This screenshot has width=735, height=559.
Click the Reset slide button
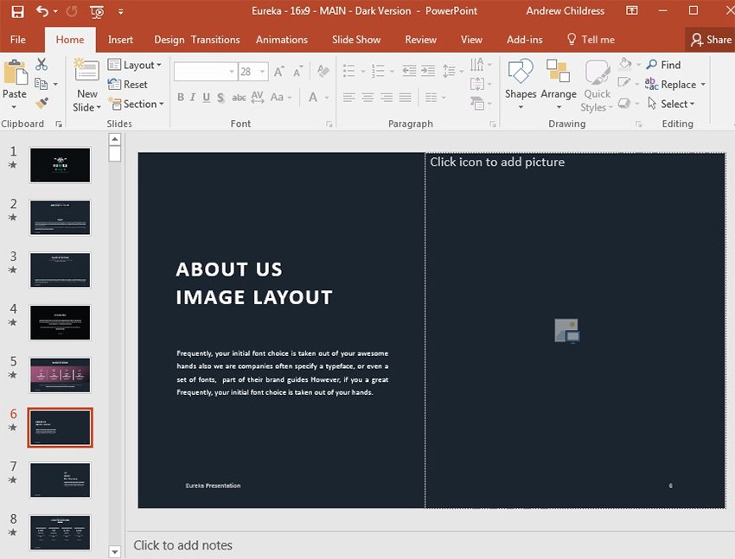pyautogui.click(x=127, y=85)
